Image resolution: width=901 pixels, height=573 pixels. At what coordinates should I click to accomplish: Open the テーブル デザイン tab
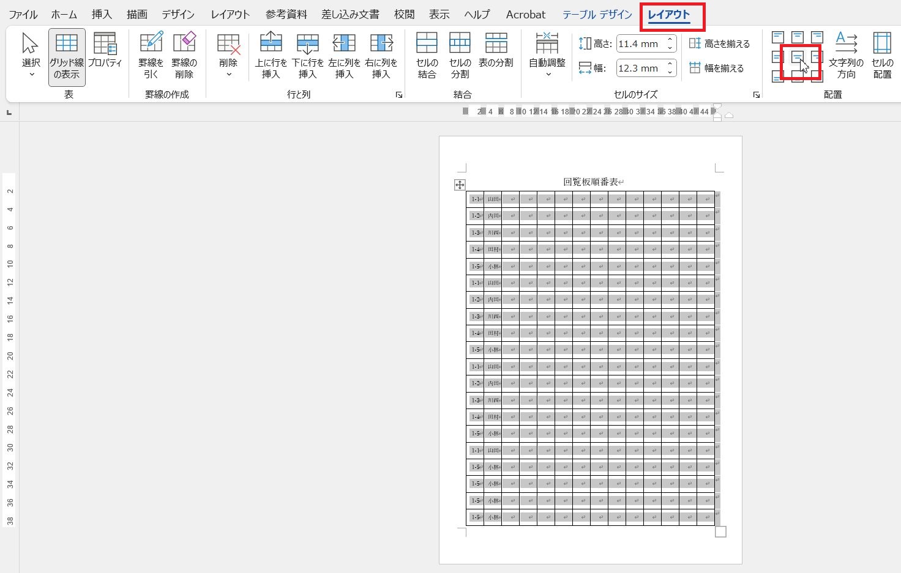pyautogui.click(x=597, y=15)
